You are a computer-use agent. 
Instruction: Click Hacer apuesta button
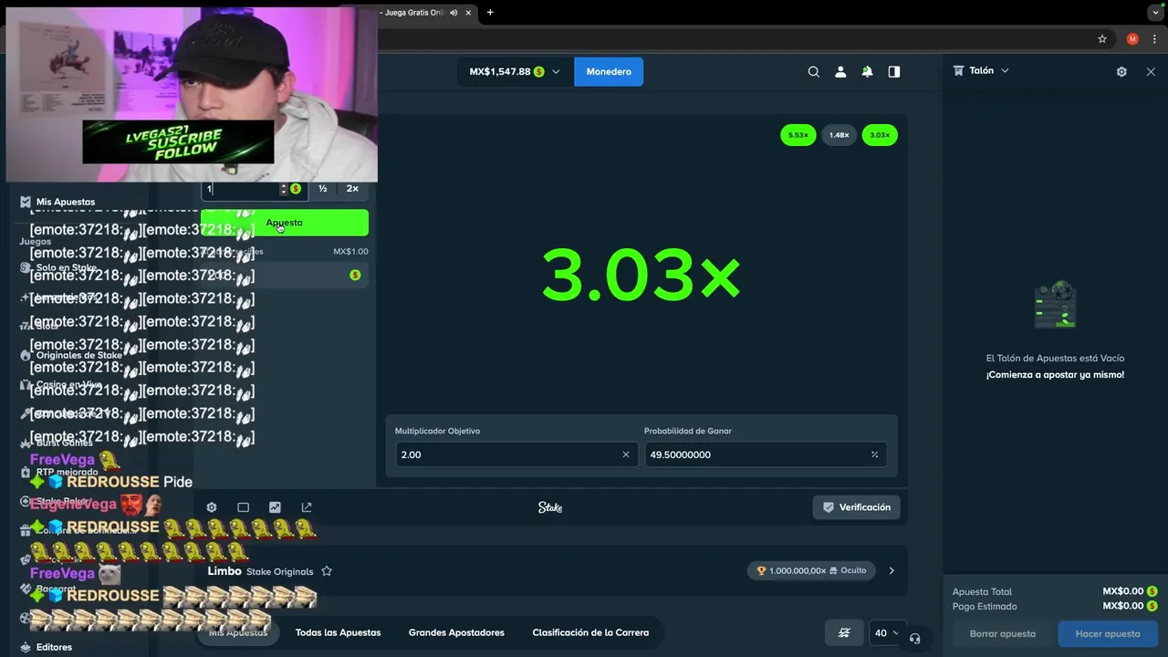tap(1108, 633)
